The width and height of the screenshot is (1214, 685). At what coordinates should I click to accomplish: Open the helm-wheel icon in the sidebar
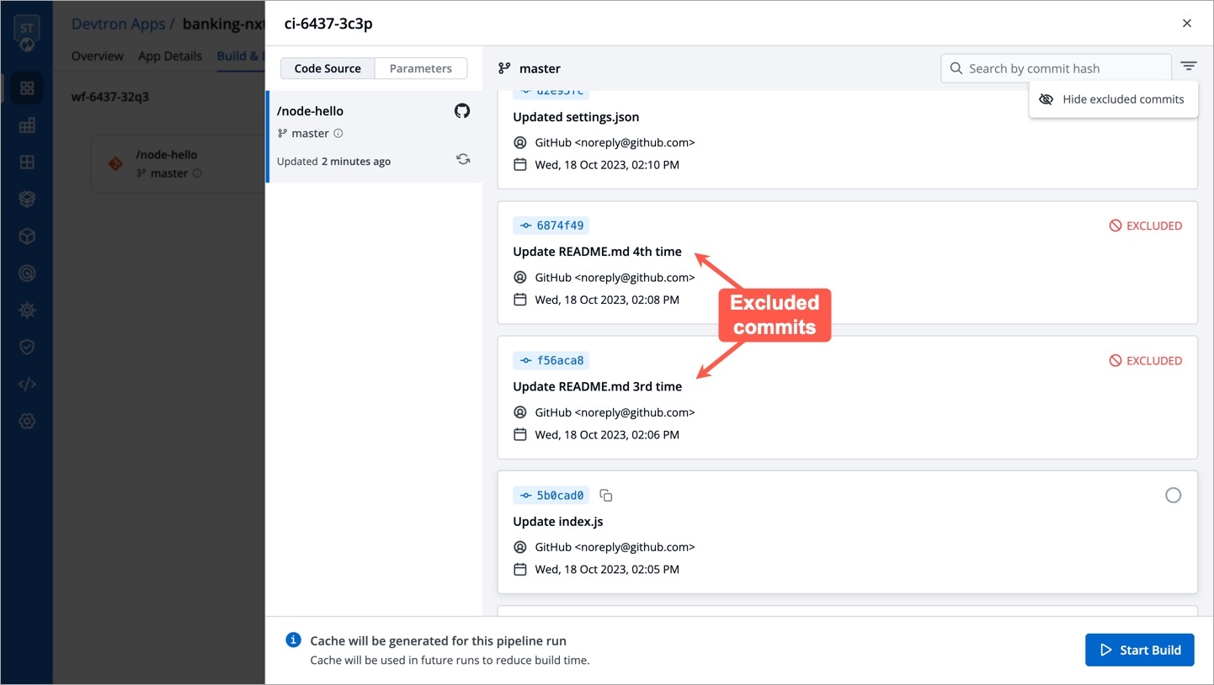pos(27,310)
